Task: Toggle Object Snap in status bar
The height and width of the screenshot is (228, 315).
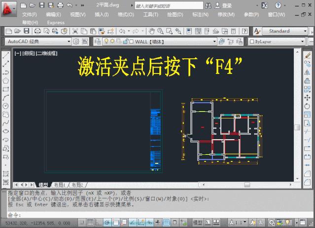Action: coord(116,223)
